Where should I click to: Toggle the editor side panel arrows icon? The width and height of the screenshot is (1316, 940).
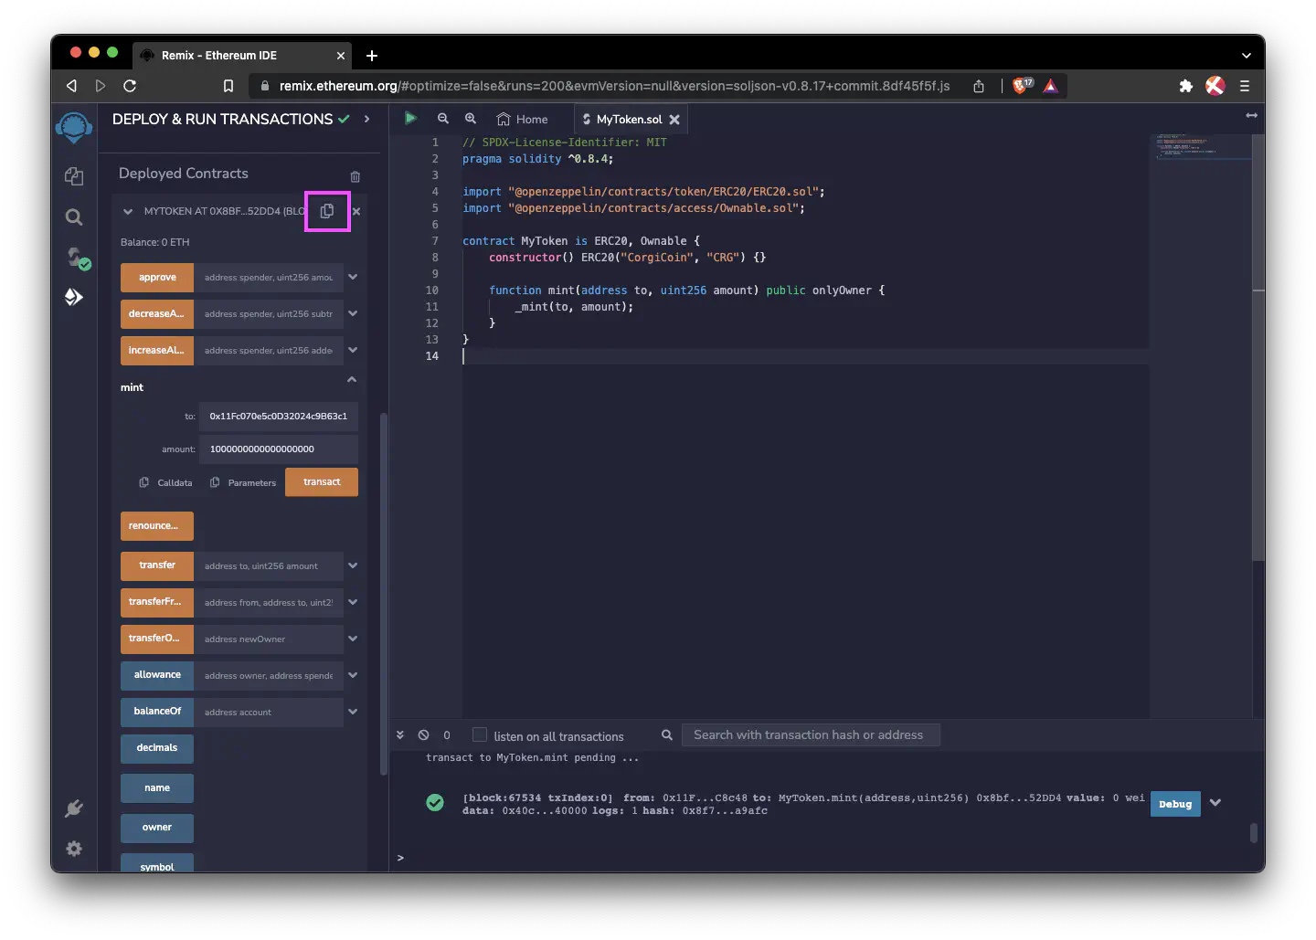[1251, 115]
